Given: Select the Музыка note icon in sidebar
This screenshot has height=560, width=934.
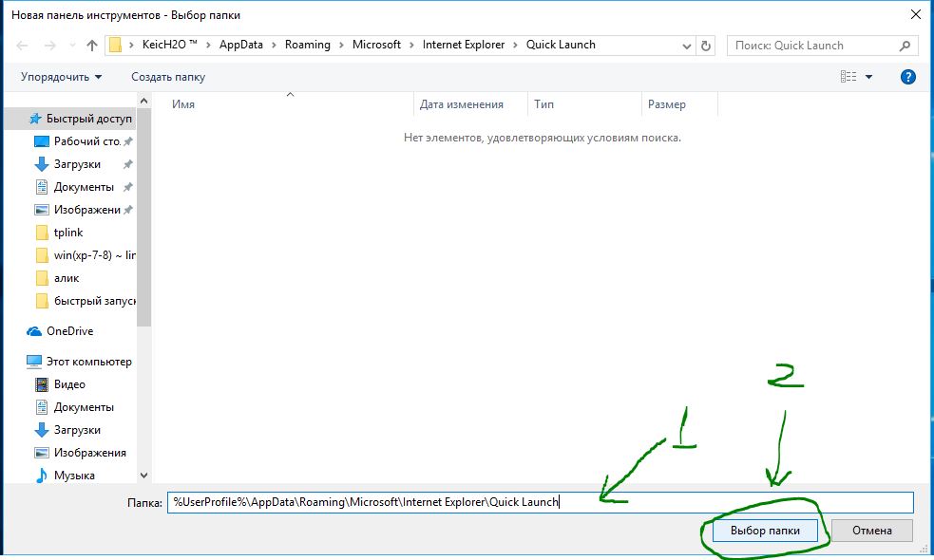Looking at the screenshot, I should click(x=41, y=476).
